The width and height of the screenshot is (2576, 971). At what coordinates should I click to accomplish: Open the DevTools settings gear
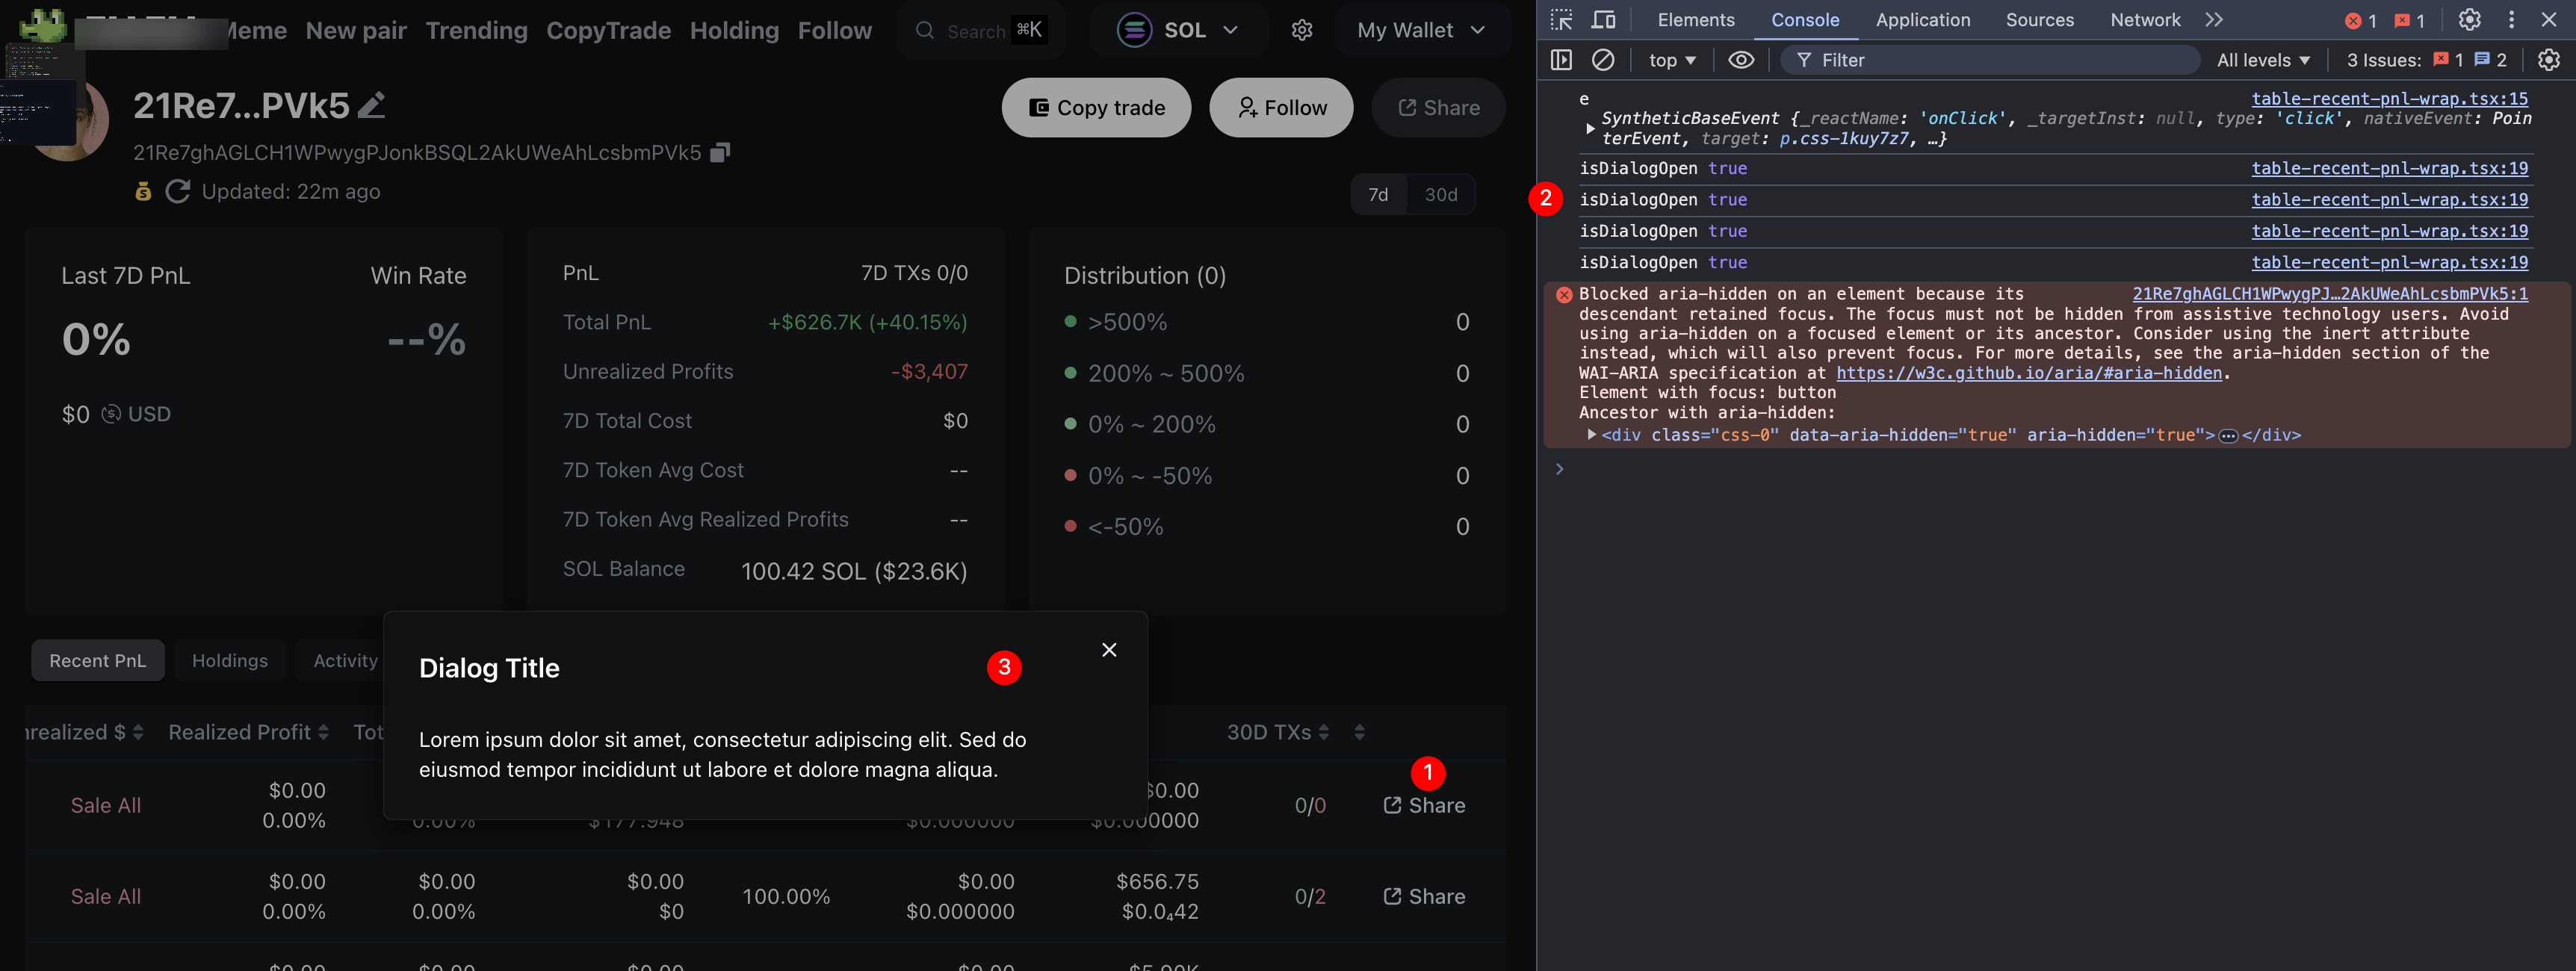click(2469, 20)
